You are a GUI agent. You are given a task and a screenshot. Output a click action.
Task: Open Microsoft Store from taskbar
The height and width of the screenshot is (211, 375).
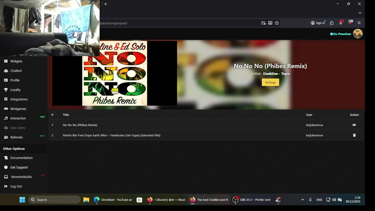point(139,200)
